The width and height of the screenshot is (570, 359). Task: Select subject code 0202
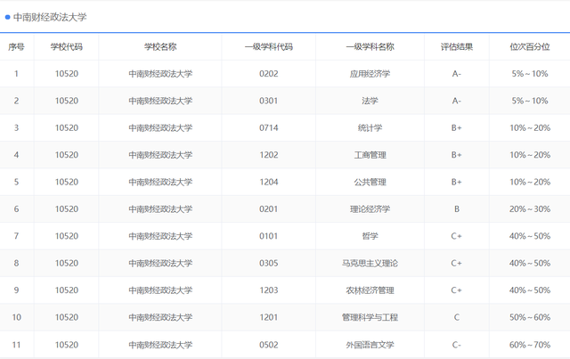[x=269, y=74]
